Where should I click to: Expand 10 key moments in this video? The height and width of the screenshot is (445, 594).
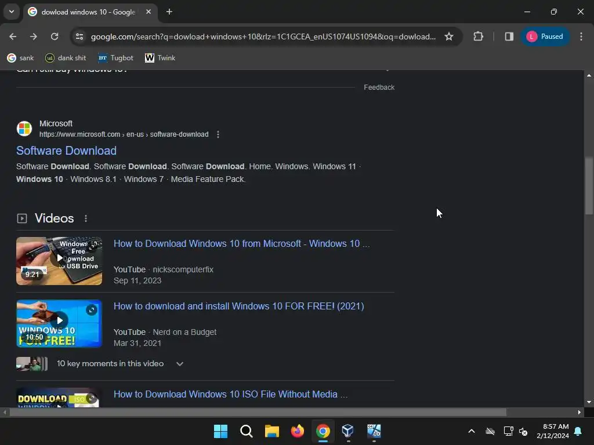[180, 364]
